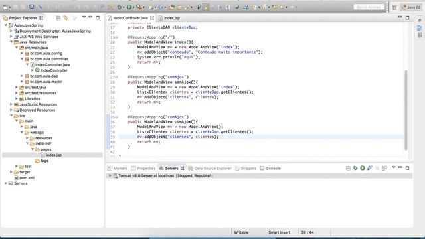The height and width of the screenshot is (239, 425).
Task: Select the IndexController.java editor tab
Action: click(130, 18)
